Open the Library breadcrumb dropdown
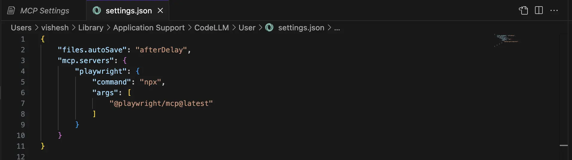Image resolution: width=572 pixels, height=160 pixels. pyautogui.click(x=91, y=28)
